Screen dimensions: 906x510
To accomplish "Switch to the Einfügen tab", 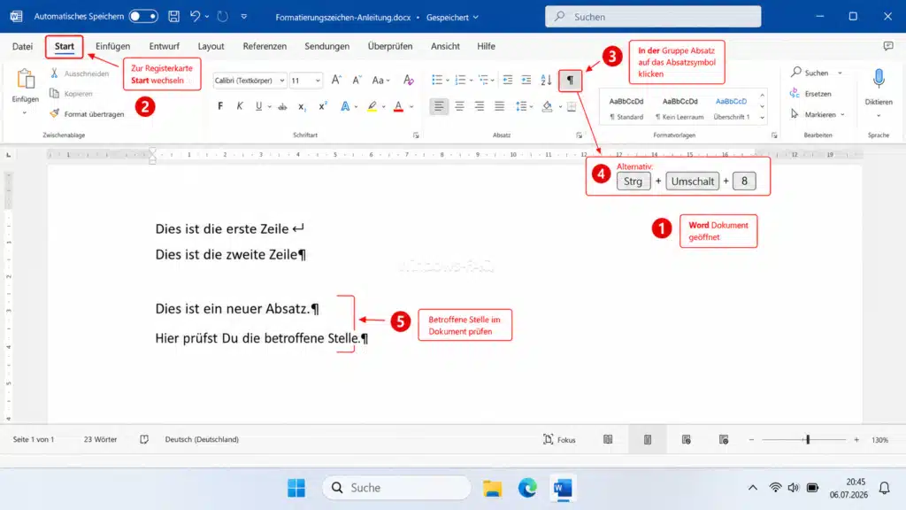I will (x=112, y=46).
